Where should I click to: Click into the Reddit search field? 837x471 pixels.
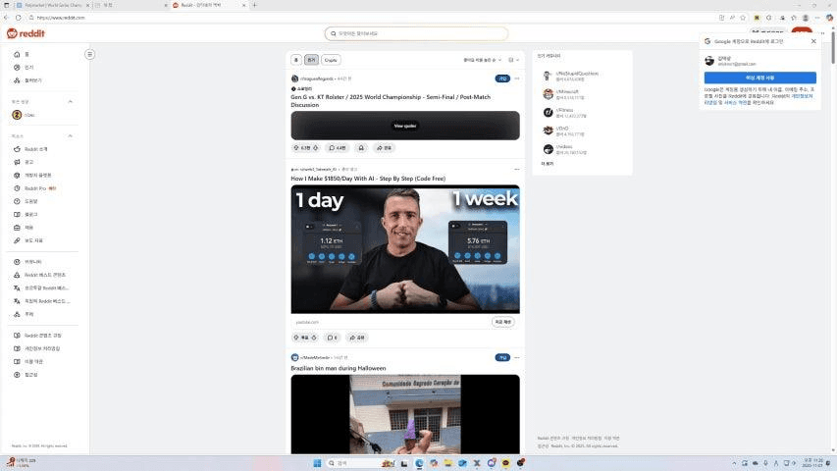pos(417,33)
